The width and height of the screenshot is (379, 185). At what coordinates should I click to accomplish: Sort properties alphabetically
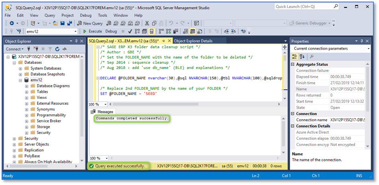pos(302,57)
